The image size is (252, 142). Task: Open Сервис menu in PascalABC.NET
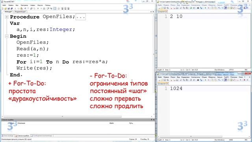[33, 5]
